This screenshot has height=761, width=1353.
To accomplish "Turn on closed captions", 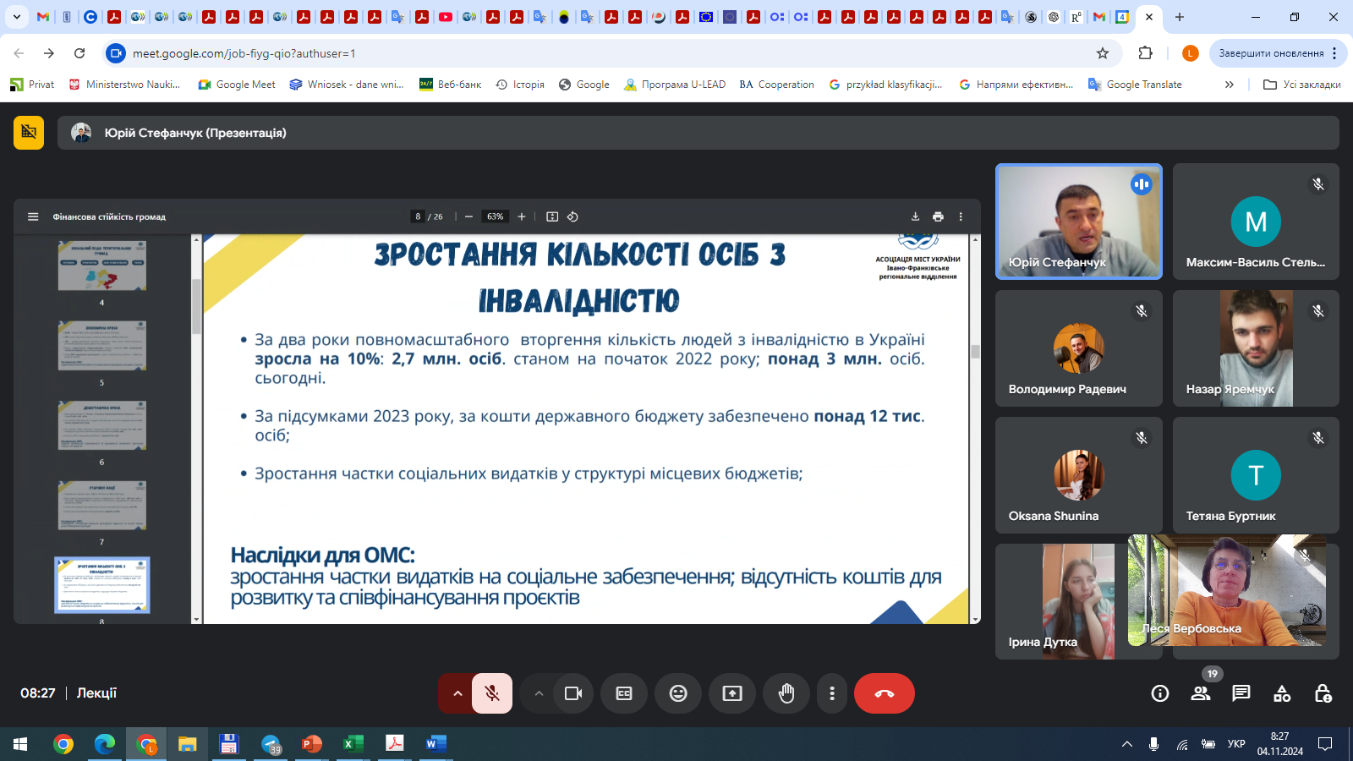I will (x=624, y=693).
